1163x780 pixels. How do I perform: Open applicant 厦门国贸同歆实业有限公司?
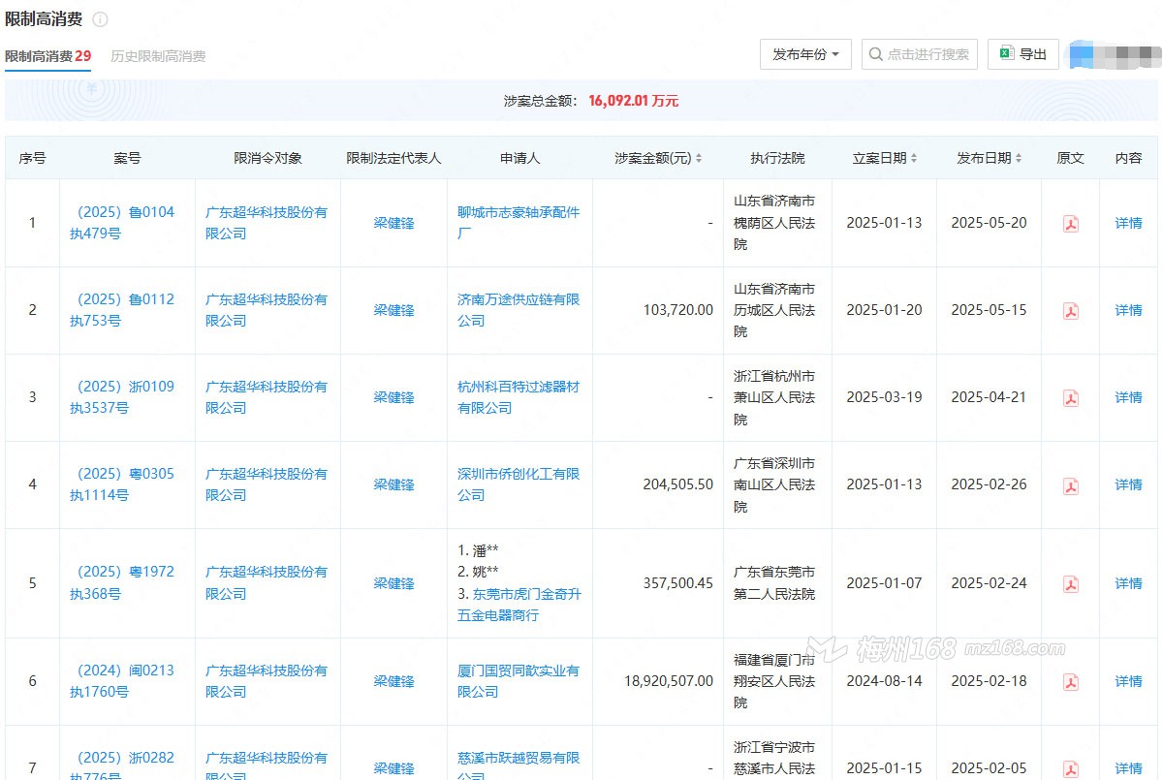click(x=519, y=681)
